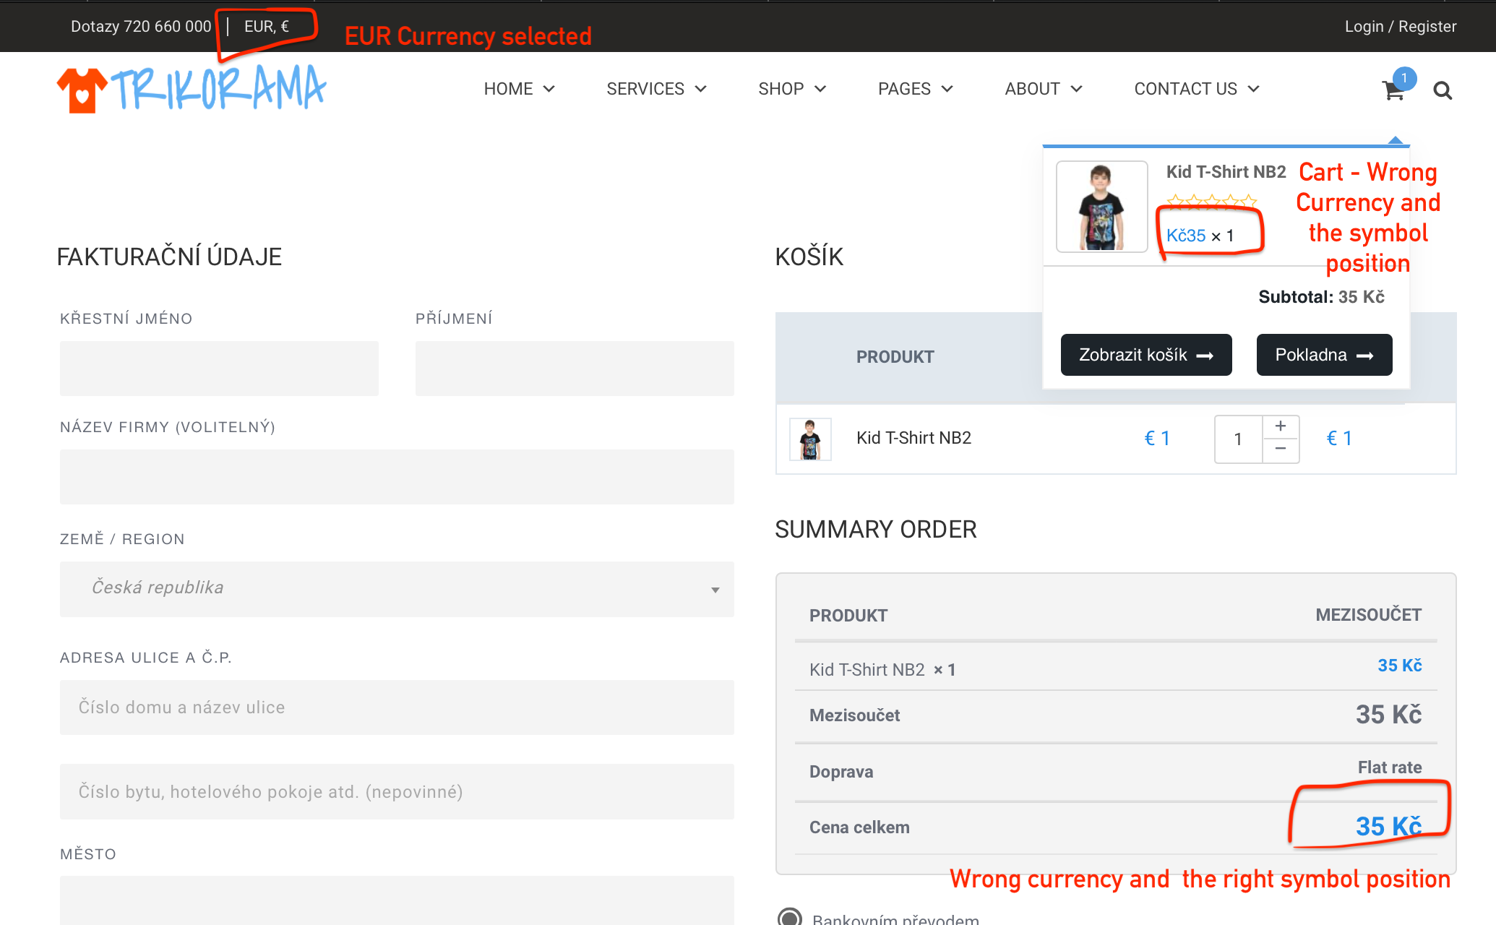
Task: Open the EUR currency switcher
Action: [x=267, y=27]
